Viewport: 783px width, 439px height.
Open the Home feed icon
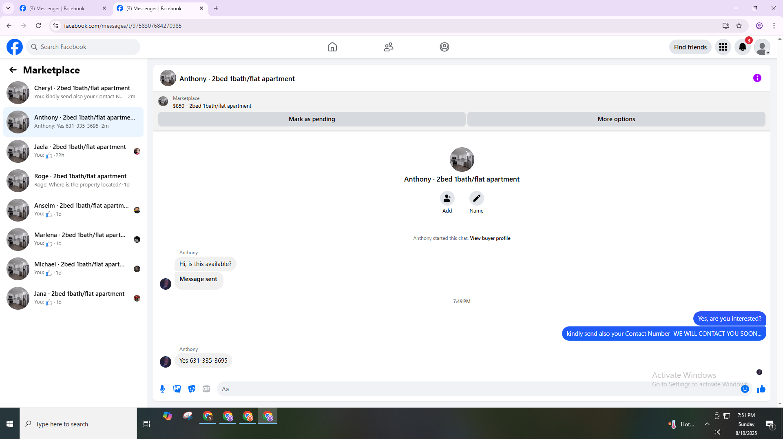[x=332, y=47]
